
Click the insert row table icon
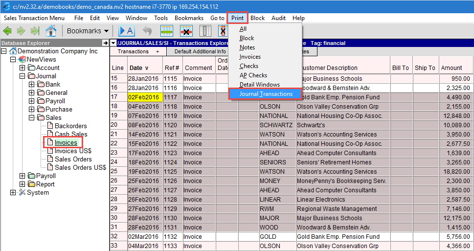[167, 31]
